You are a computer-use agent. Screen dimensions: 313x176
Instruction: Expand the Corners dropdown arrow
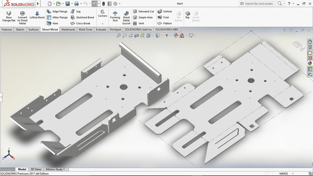[x=102, y=24]
